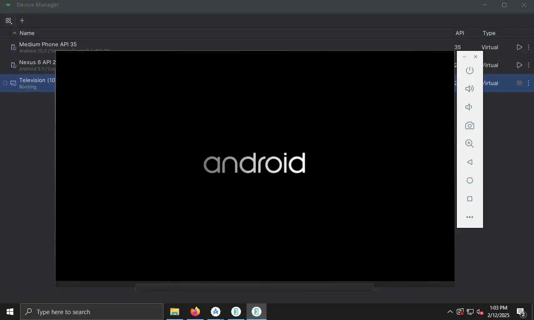Click Virtual type of Medium Phone row

click(490, 47)
